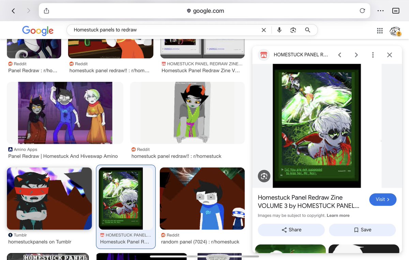Image resolution: width=409 pixels, height=260 pixels.
Task: Open Safari more options ellipsis
Action: tap(381, 11)
